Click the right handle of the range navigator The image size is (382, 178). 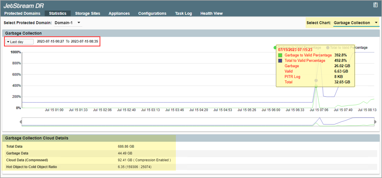coord(375,122)
